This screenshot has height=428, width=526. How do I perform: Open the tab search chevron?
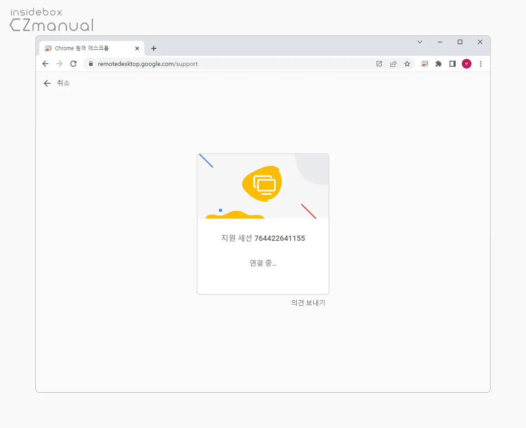420,42
